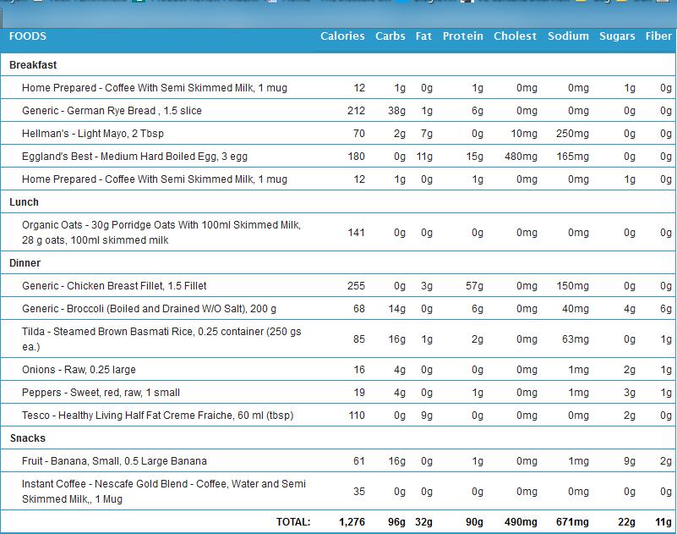Click the TOTAL row label
Screen dimensions: 677x534
[x=293, y=522]
